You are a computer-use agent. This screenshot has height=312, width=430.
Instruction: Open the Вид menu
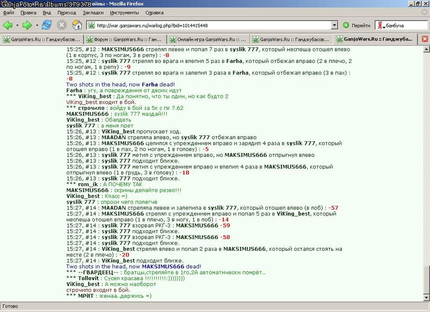(47, 13)
